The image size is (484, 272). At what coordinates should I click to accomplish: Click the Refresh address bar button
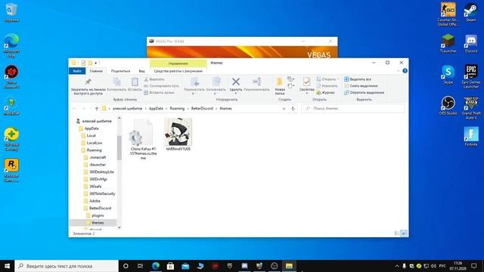[293, 109]
